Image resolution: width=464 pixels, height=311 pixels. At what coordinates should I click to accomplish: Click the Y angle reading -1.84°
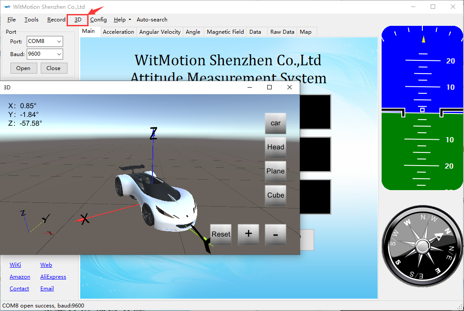tap(23, 115)
